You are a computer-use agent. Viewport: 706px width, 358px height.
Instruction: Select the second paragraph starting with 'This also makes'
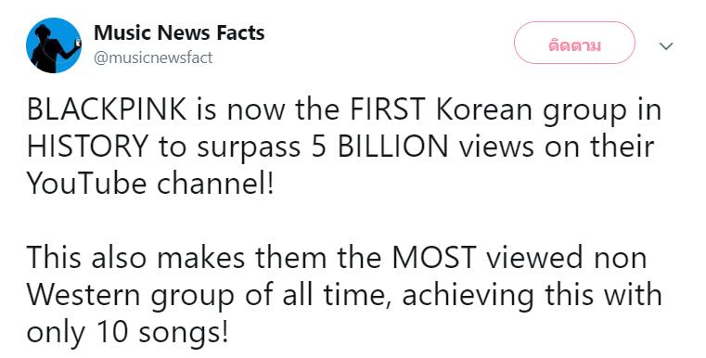point(344,295)
